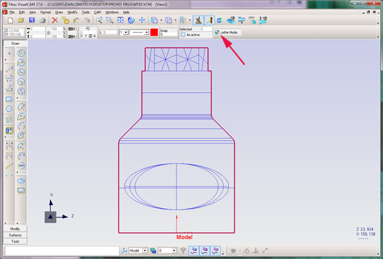
Task: Open the Modify menu in menu bar
Action: (72, 12)
